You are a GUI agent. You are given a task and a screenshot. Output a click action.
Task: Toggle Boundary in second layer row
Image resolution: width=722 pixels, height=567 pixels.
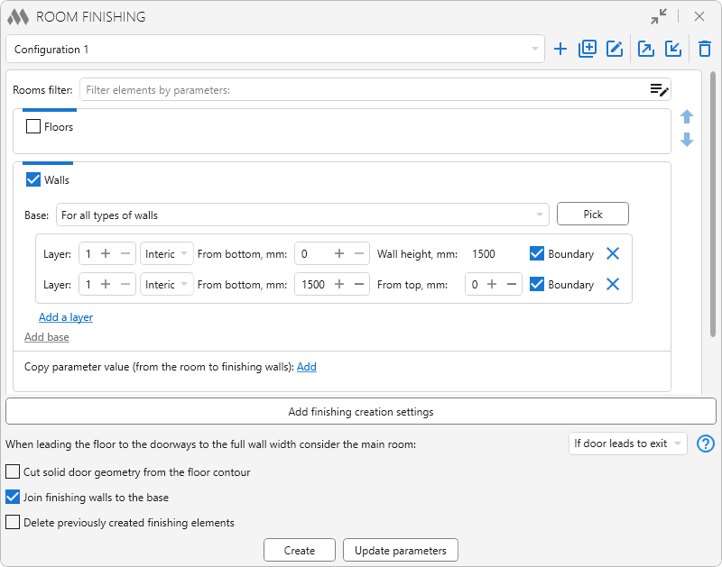pyautogui.click(x=537, y=284)
